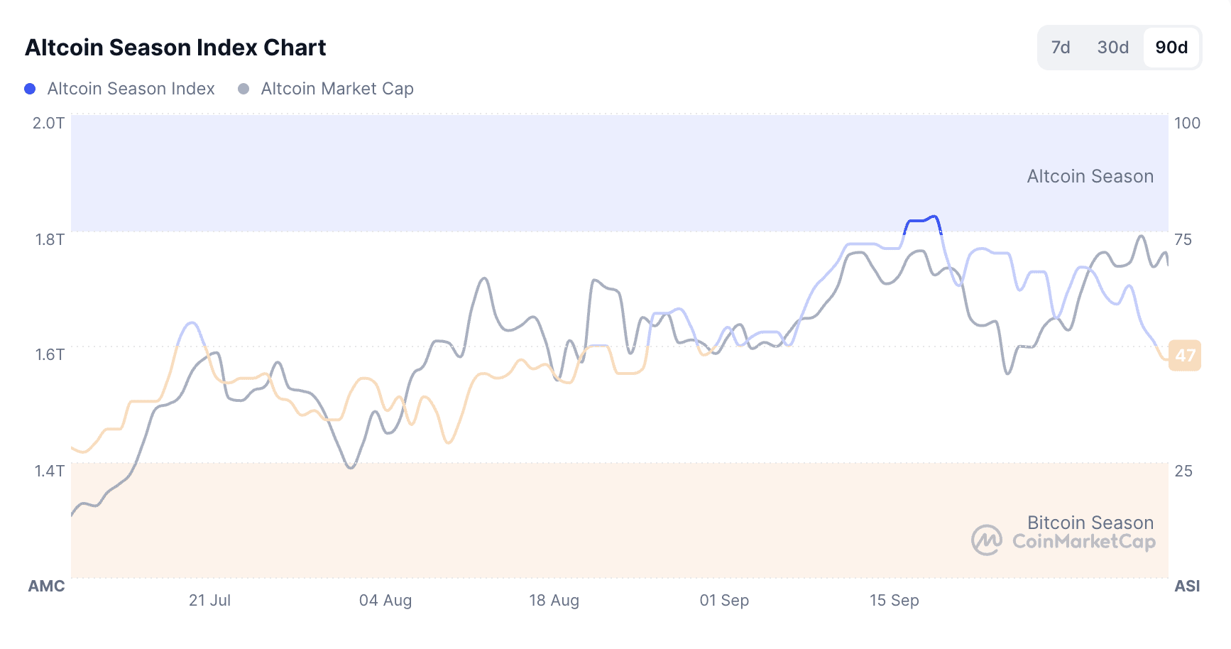Switch to the 7d time range
This screenshot has height=649, width=1231.
[1061, 48]
